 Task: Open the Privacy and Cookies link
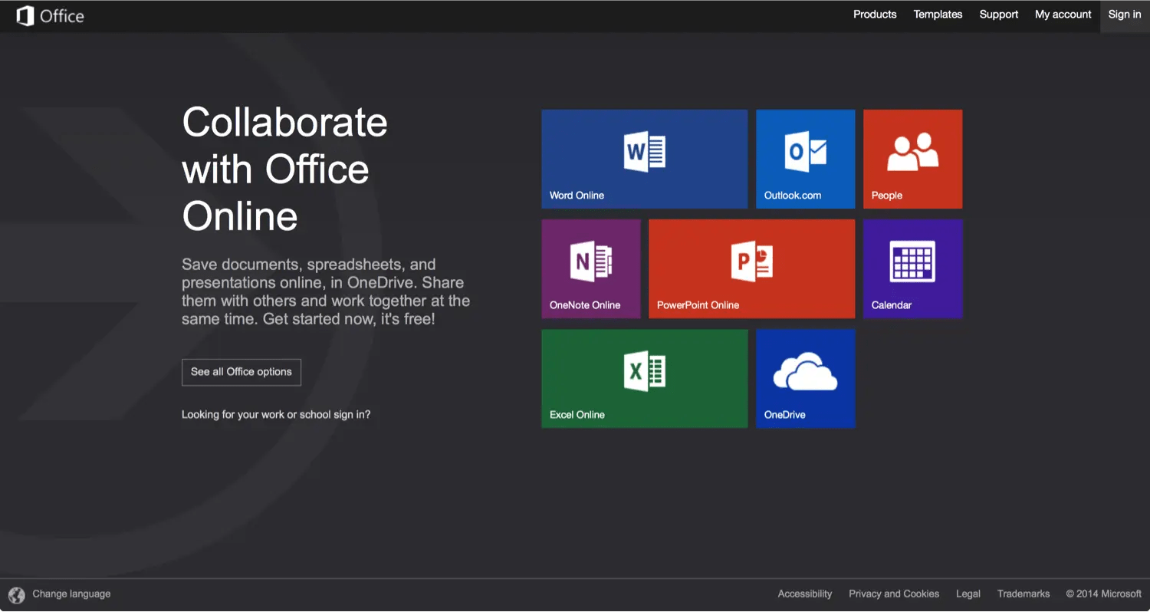click(894, 594)
